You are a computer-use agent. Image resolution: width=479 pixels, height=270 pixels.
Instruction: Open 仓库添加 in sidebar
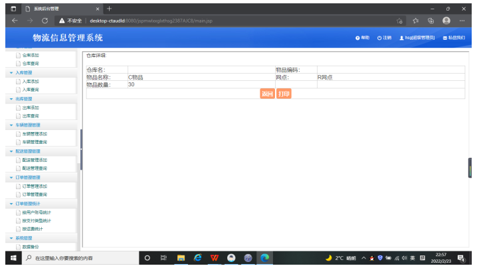(x=31, y=55)
